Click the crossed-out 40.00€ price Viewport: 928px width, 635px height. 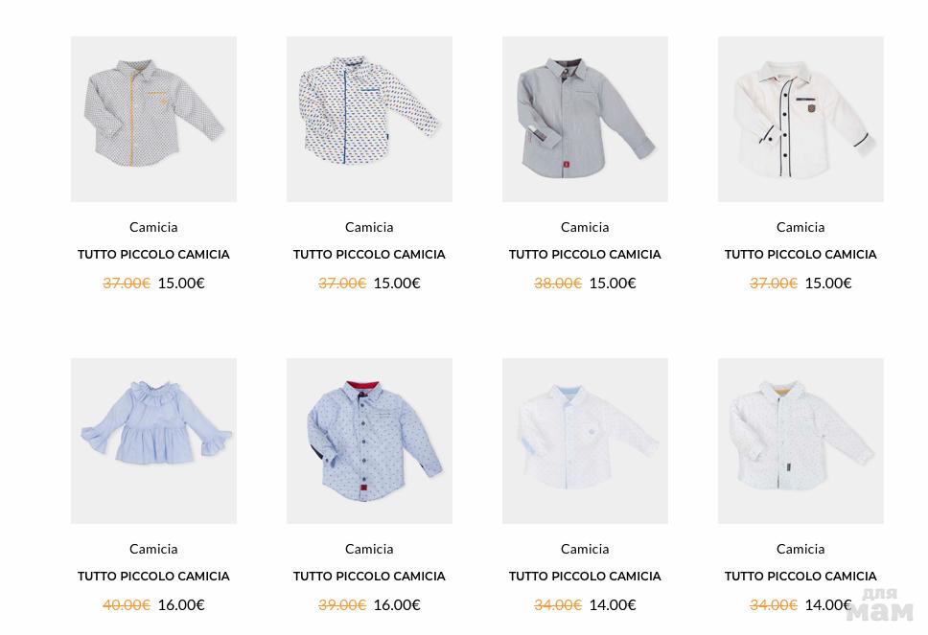[x=127, y=604]
